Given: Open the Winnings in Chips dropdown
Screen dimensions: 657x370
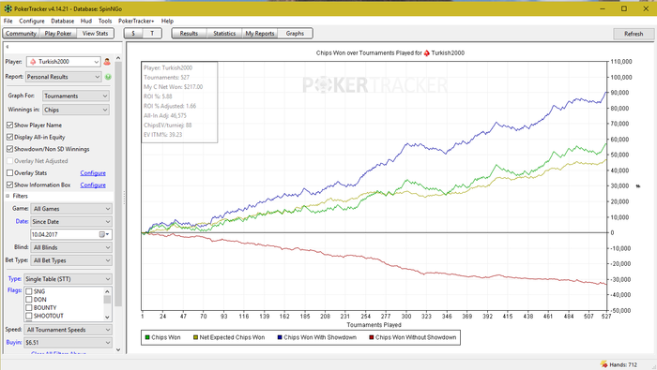Looking at the screenshot, I should (x=76, y=110).
